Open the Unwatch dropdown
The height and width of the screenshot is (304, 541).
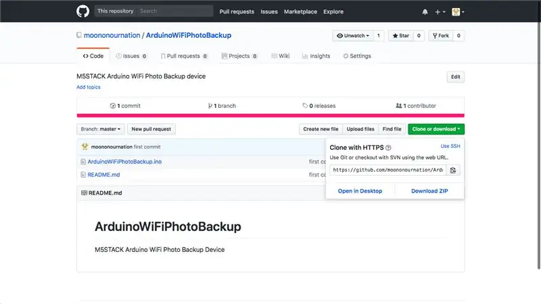coord(353,36)
